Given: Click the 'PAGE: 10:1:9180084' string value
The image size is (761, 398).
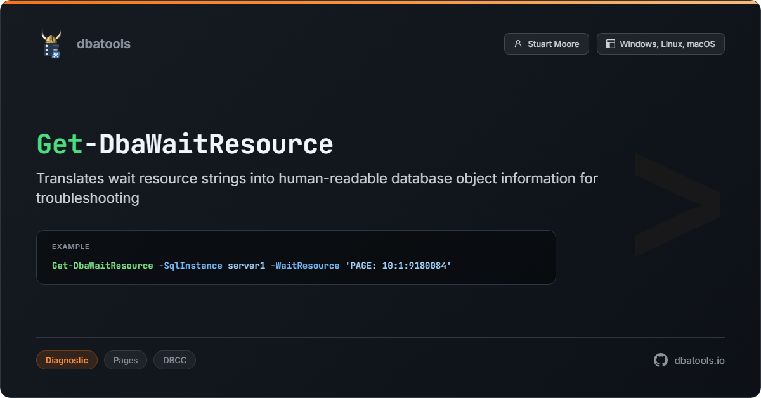Looking at the screenshot, I should pyautogui.click(x=398, y=266).
